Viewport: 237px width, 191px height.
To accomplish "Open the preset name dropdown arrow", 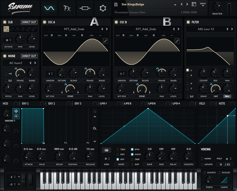I will (175, 5).
